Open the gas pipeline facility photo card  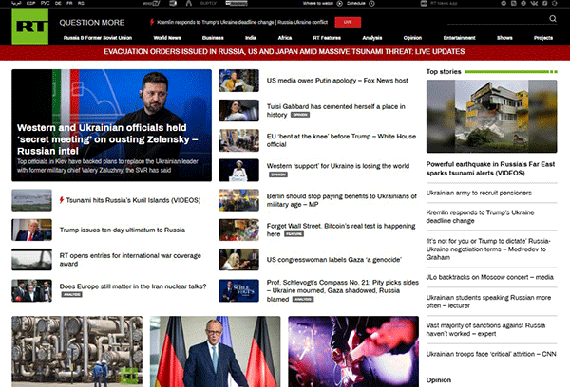point(77,351)
